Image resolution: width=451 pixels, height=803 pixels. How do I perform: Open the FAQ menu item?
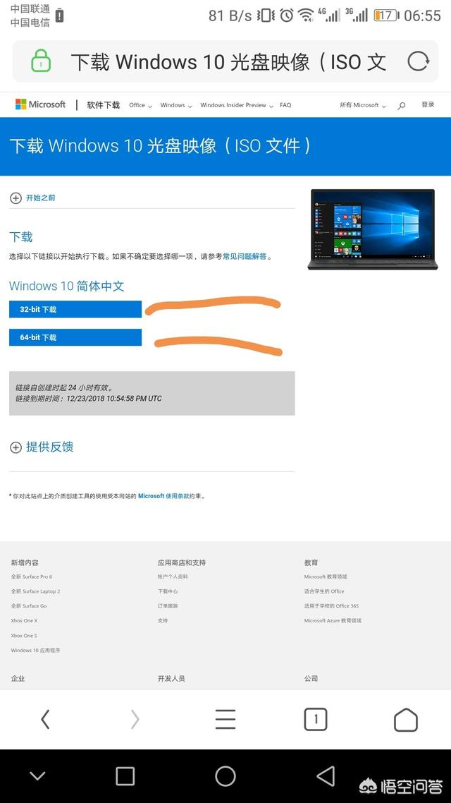pos(285,105)
